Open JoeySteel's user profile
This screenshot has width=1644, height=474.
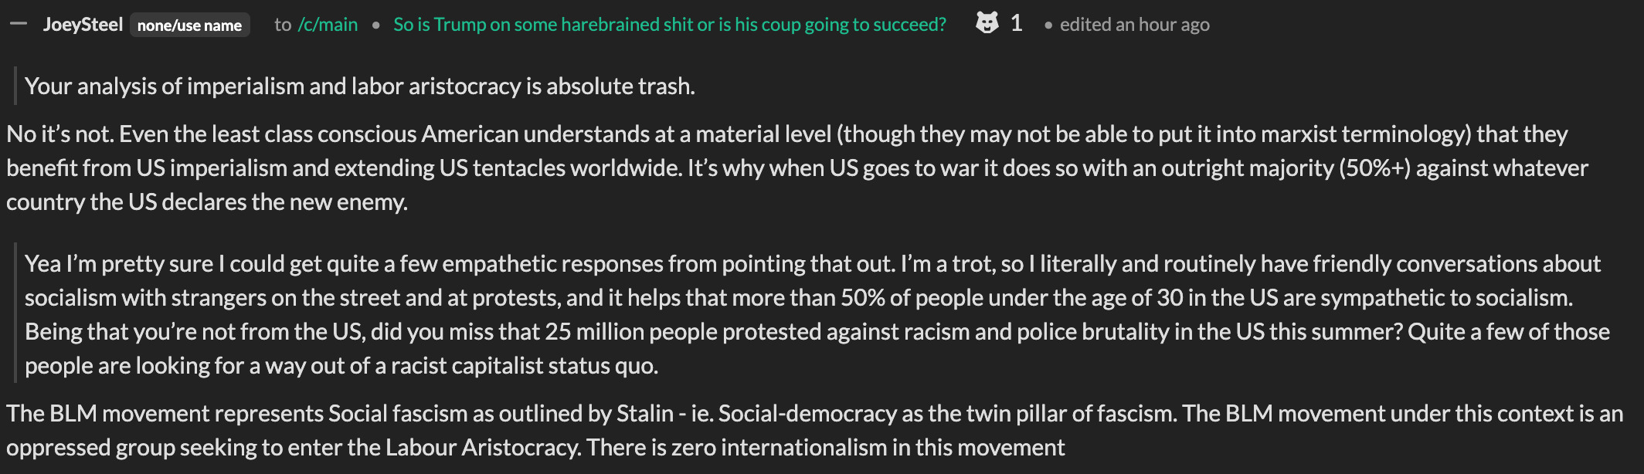click(83, 25)
